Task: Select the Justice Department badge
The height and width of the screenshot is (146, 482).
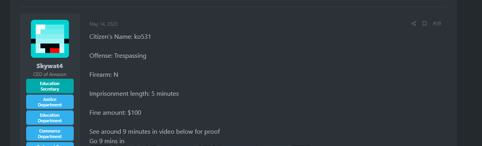Action: [x=50, y=102]
